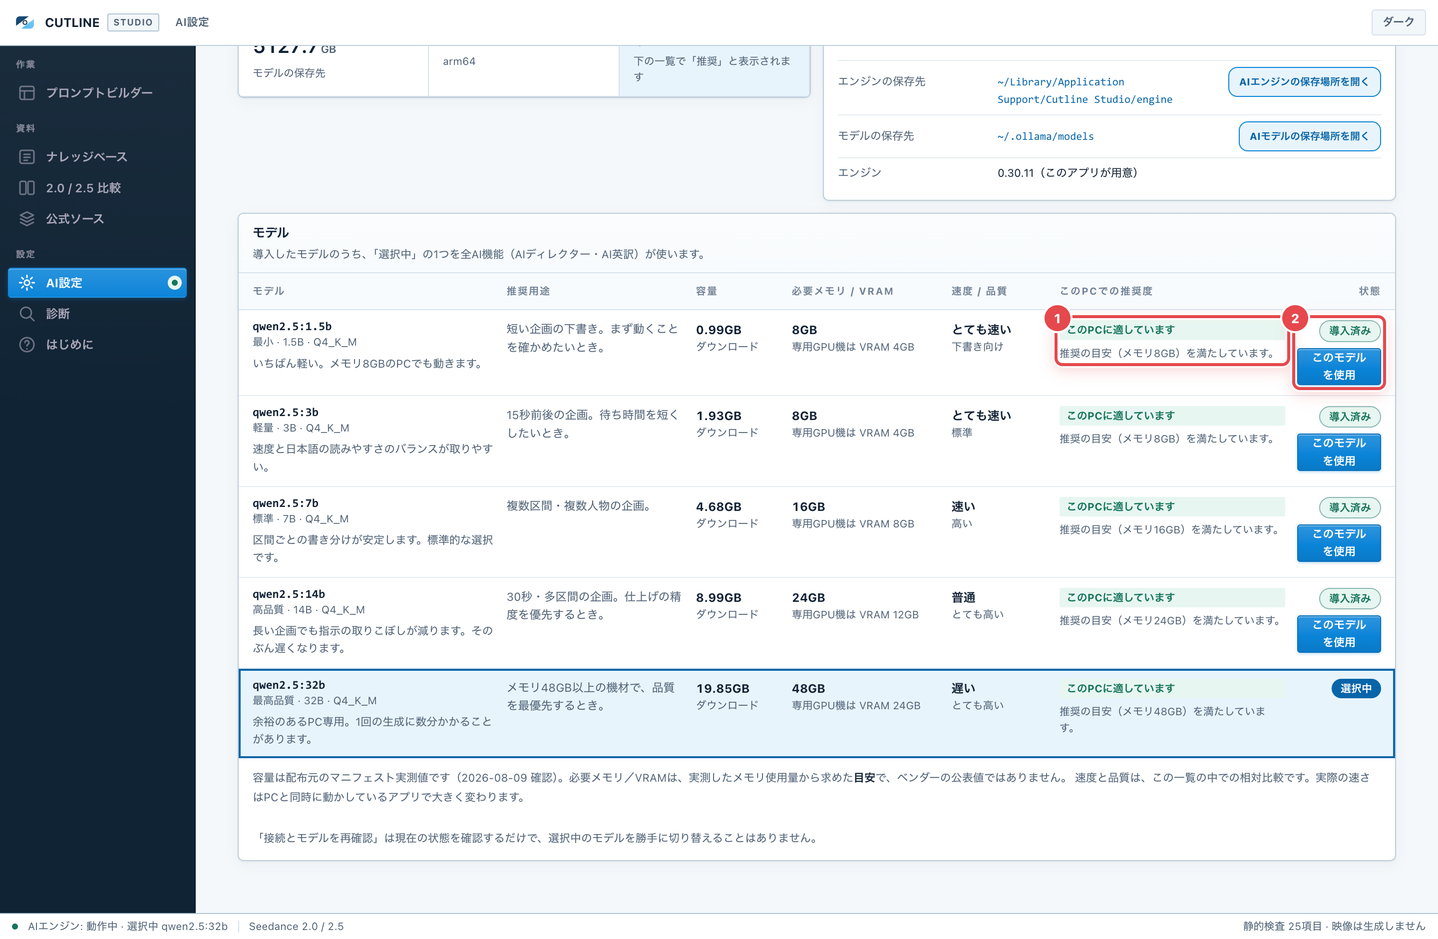
Task: Click the STUDIO badge in the header
Action: point(133,22)
